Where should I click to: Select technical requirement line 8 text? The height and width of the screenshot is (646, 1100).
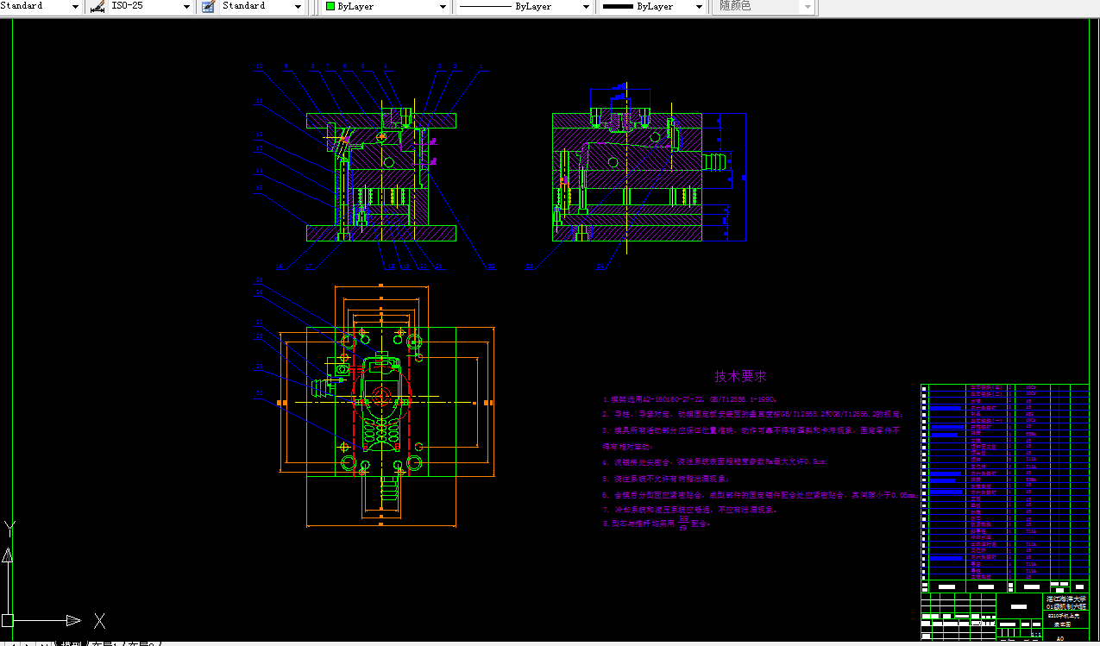tap(657, 523)
